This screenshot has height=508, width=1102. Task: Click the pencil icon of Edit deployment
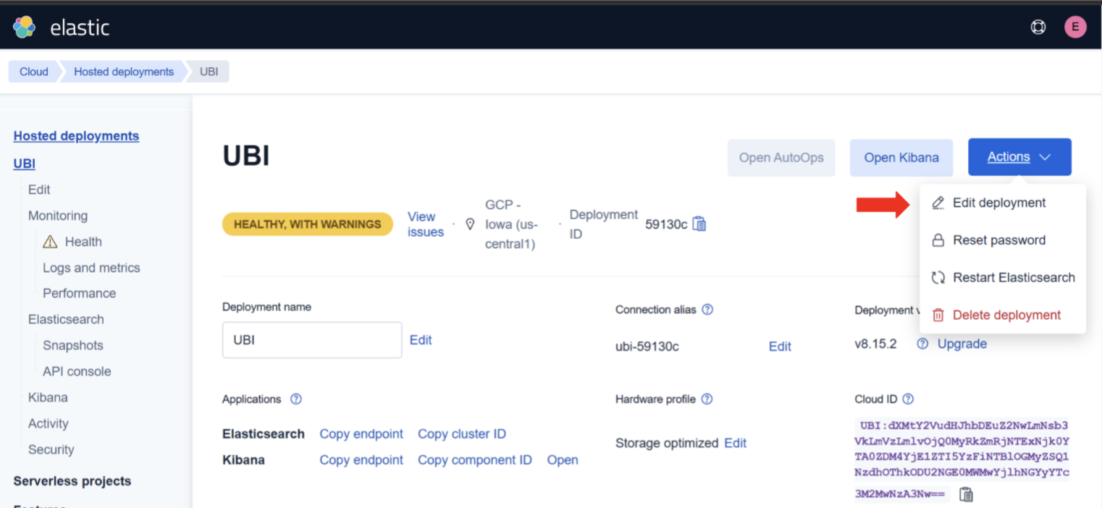coord(938,203)
